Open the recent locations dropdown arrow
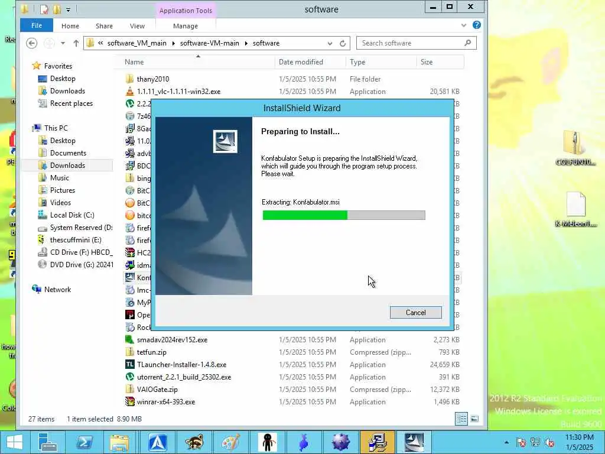605x454 pixels. click(x=63, y=43)
